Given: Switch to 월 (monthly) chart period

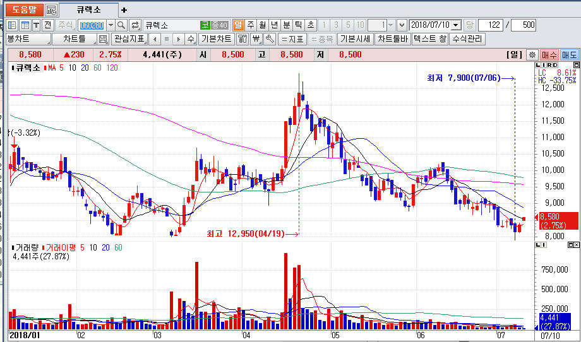Looking at the screenshot, I should [x=262, y=25].
